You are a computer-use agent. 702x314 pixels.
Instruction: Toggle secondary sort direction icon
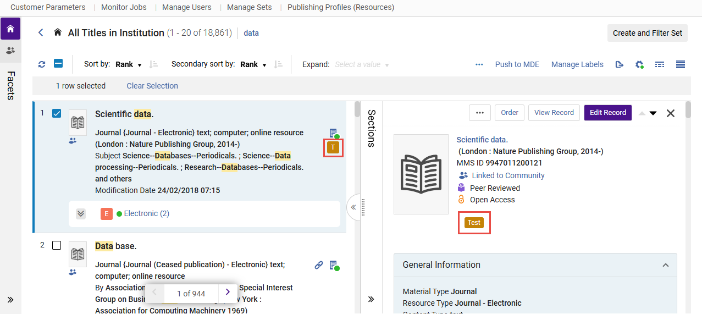click(279, 64)
